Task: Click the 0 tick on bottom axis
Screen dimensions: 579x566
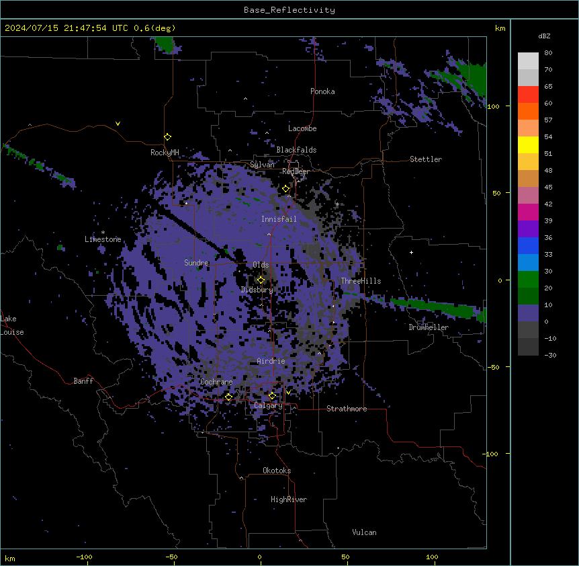Action: (x=259, y=557)
